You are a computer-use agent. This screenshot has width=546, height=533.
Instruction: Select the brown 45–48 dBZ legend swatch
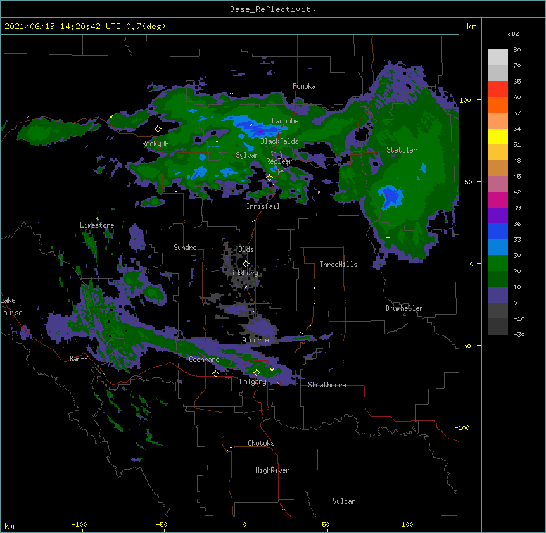tap(498, 168)
